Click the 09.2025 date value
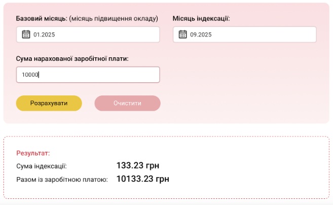 coord(201,35)
